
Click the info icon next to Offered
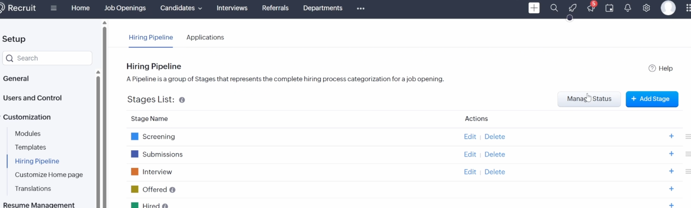[x=172, y=190]
